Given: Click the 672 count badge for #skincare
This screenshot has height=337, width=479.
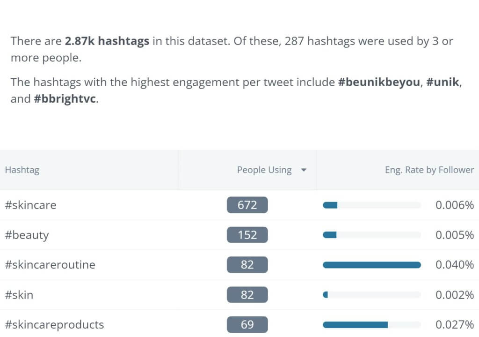Looking at the screenshot, I should pos(247,205).
